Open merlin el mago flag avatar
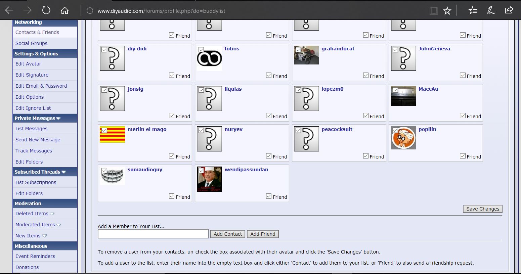The image size is (521, 274). 112,135
